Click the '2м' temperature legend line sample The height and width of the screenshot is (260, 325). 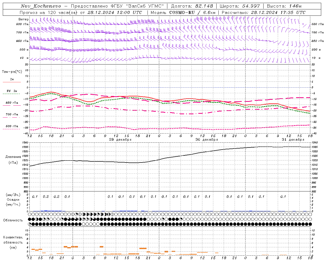point(12,82)
